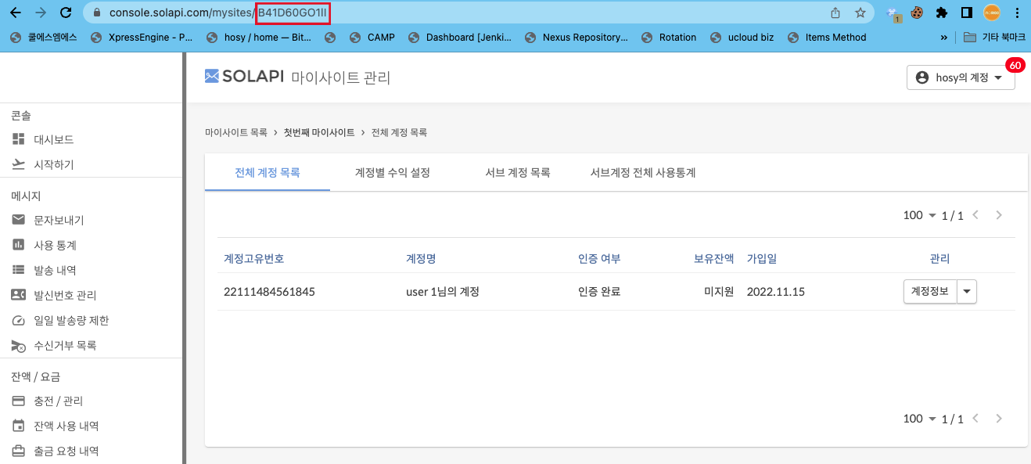Expand the hosy의 계정 account dropdown

(x=960, y=77)
